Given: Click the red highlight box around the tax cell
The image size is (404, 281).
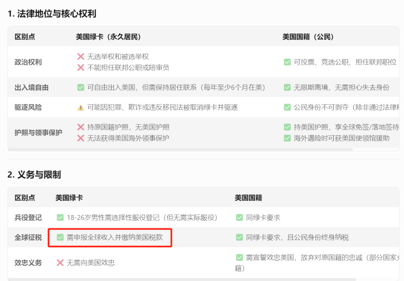Looking at the screenshot, I should (x=111, y=236).
